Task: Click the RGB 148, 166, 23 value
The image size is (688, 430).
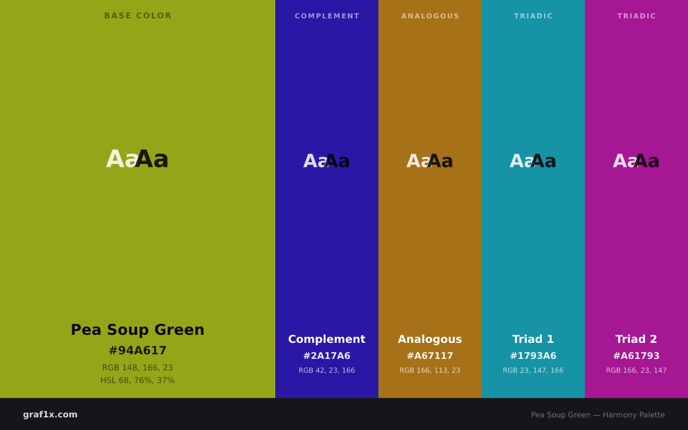Action: tap(138, 368)
